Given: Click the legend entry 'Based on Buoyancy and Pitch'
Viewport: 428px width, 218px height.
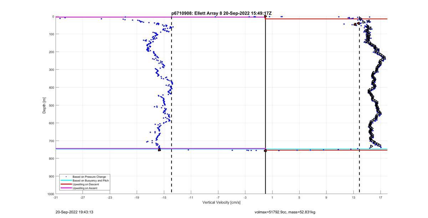Looking at the screenshot, I should tap(91, 181).
